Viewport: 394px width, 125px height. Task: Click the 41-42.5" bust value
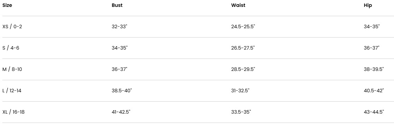[121, 112]
